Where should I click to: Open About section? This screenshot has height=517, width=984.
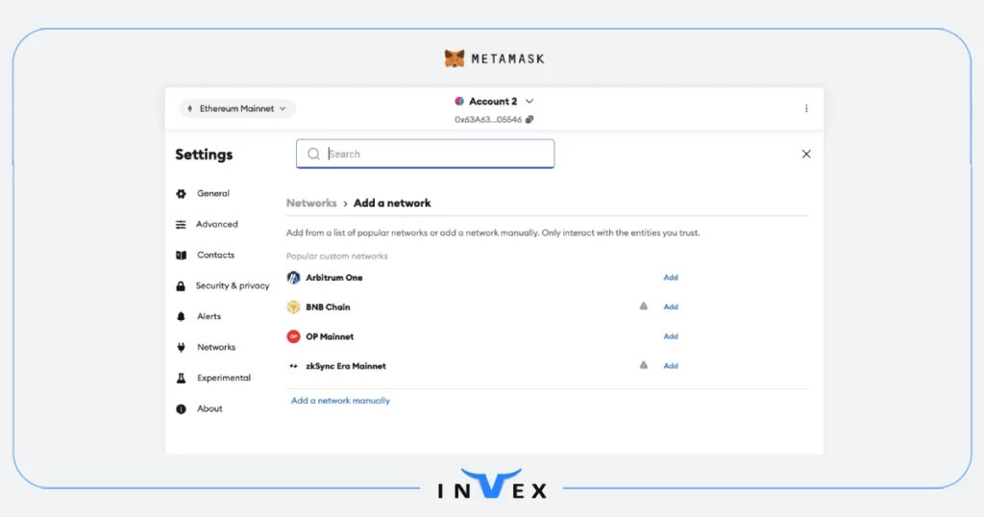point(209,408)
